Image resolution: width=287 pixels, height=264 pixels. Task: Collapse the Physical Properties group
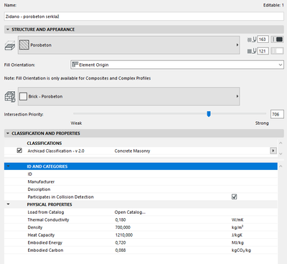click(x=8, y=204)
